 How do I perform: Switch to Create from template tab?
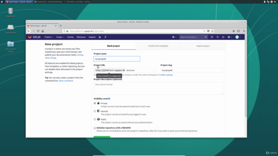click(x=158, y=46)
